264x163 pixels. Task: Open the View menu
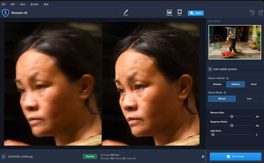pyautogui.click(x=22, y=4)
